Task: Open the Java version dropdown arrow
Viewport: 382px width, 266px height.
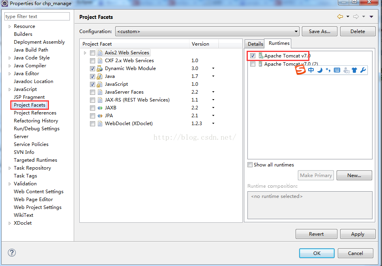Action: [x=213, y=76]
